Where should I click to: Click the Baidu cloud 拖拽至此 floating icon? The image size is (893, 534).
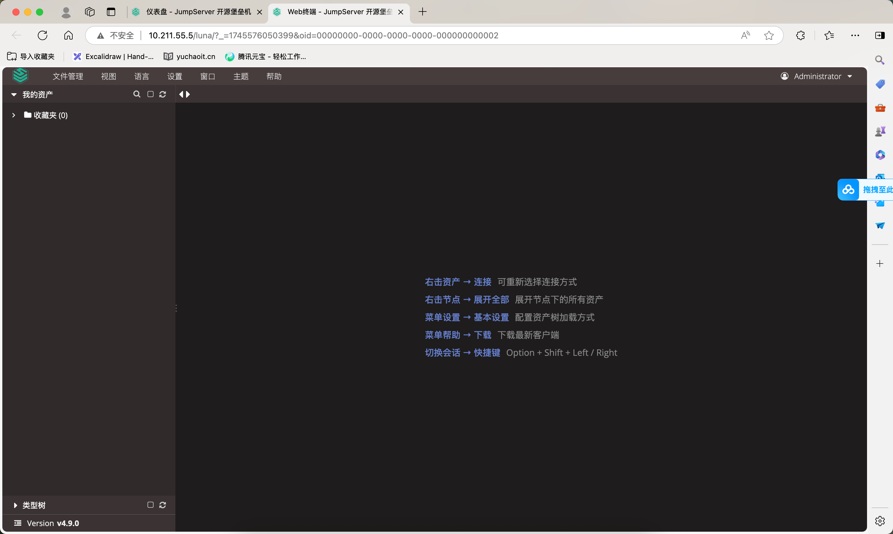click(x=848, y=189)
